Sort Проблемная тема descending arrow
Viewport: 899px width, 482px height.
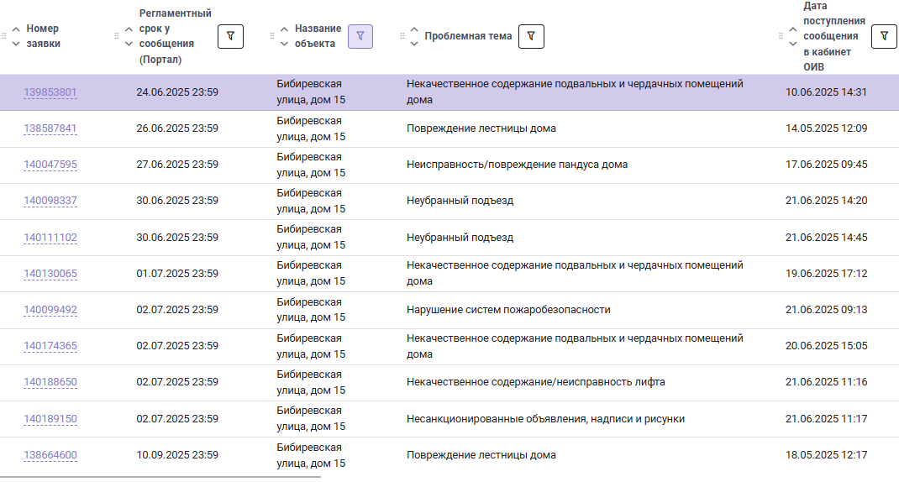pyautogui.click(x=414, y=44)
